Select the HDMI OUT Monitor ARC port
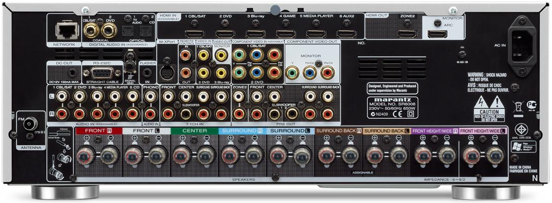The height and width of the screenshot is (203, 552). [437, 34]
